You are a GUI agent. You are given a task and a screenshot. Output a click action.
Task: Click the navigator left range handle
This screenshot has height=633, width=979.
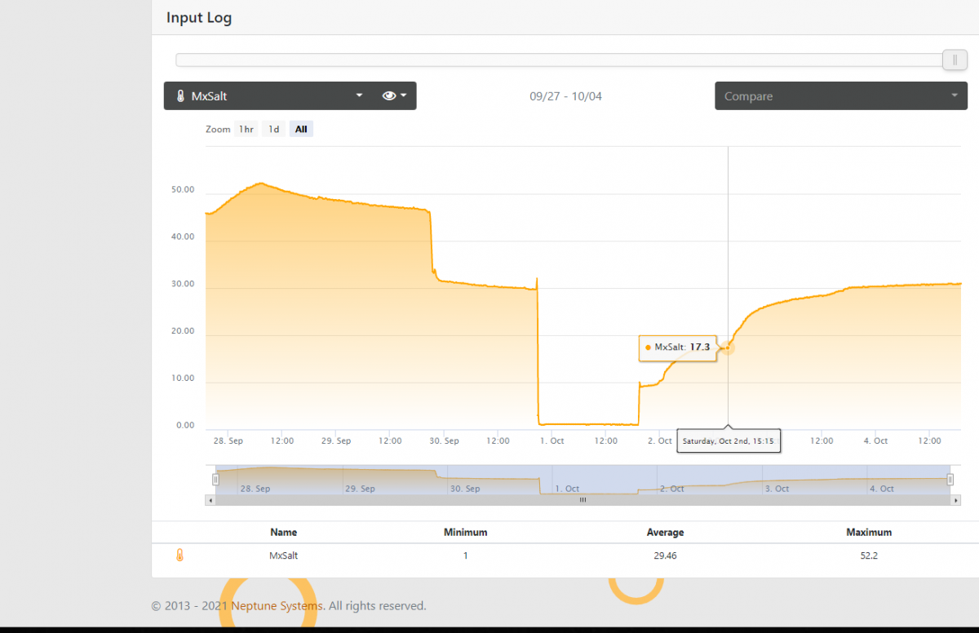tap(215, 480)
